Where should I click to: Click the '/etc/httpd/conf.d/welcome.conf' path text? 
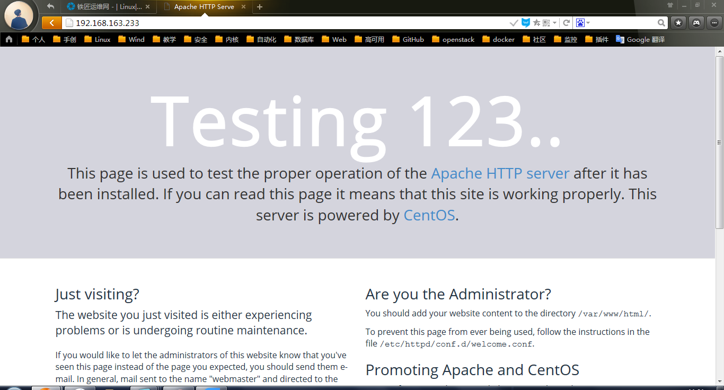(x=456, y=344)
